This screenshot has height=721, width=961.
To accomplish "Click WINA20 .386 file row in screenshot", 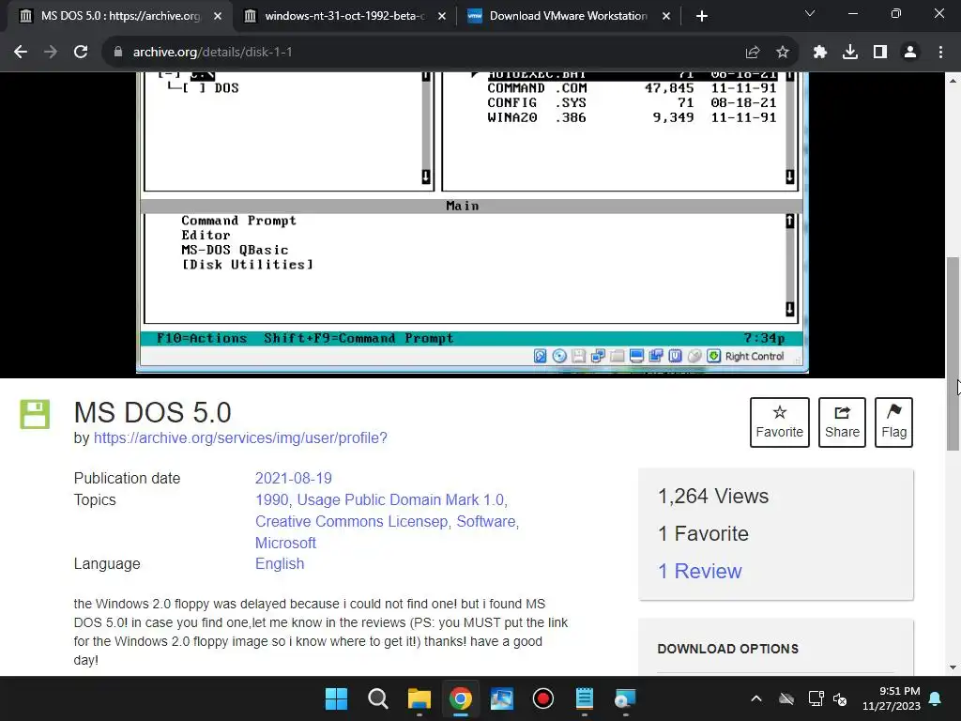I will (x=632, y=117).
